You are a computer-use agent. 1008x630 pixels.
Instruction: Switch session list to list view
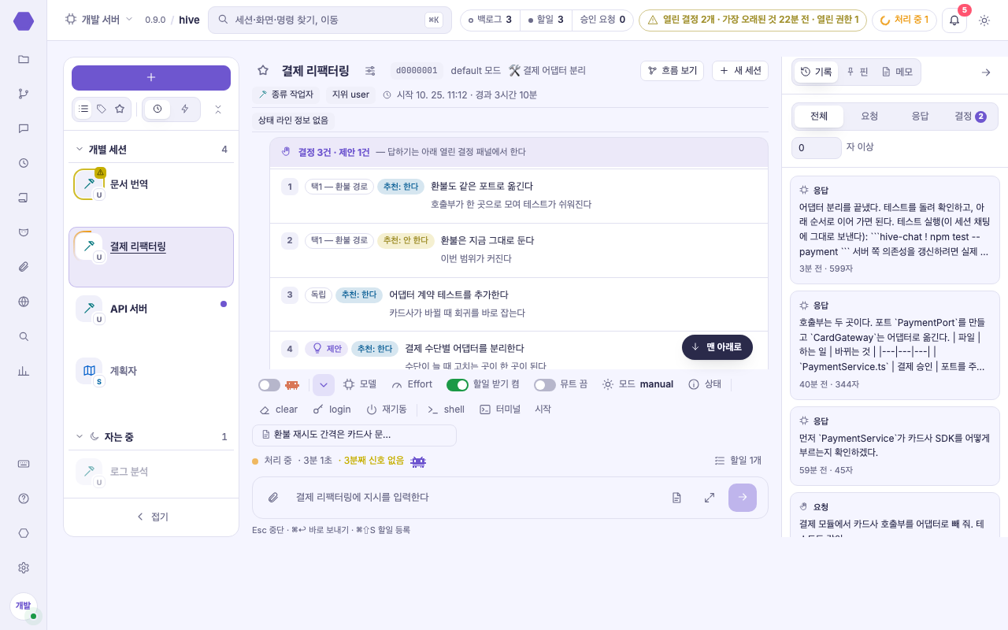pyautogui.click(x=83, y=109)
